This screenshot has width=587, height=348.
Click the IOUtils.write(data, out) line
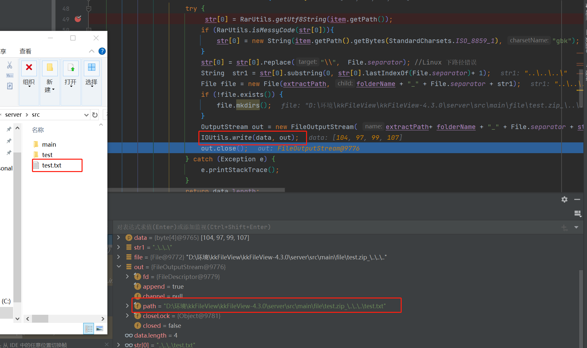click(x=250, y=138)
